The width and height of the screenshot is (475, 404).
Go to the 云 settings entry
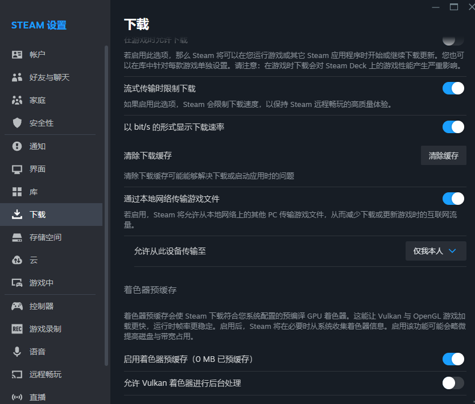pos(51,260)
